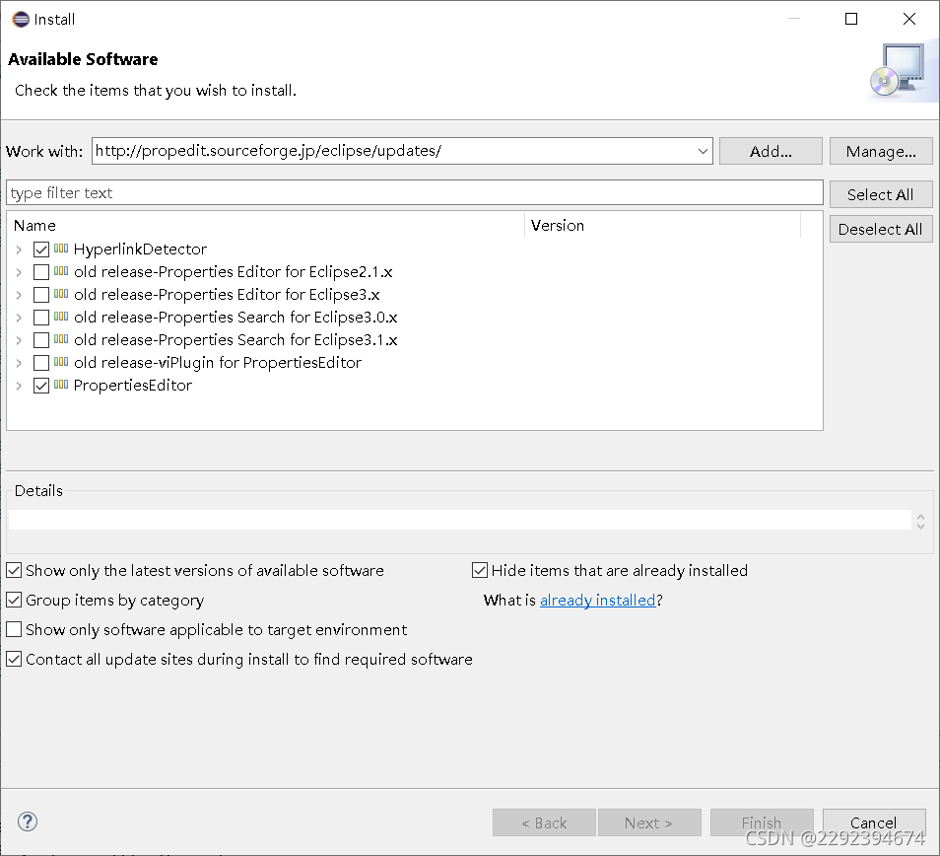Uncheck the PropertiesEditor checkbox
The width and height of the screenshot is (940, 856).
[41, 386]
